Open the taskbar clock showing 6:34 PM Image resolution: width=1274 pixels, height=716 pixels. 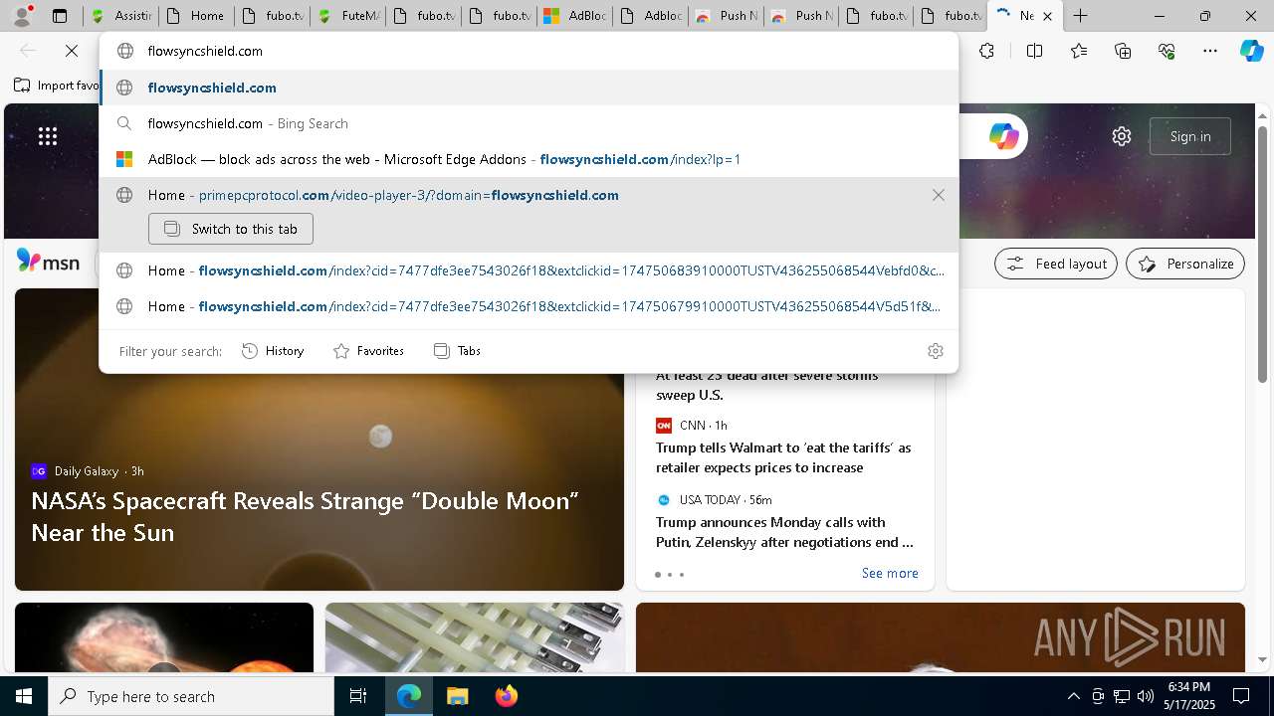(1190, 696)
